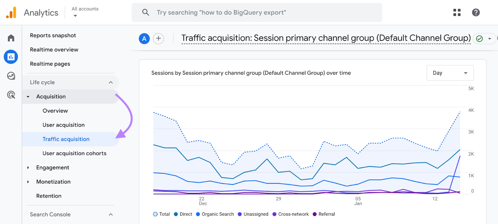Open Realtime overview report
Image resolution: width=498 pixels, height=224 pixels.
[54, 50]
